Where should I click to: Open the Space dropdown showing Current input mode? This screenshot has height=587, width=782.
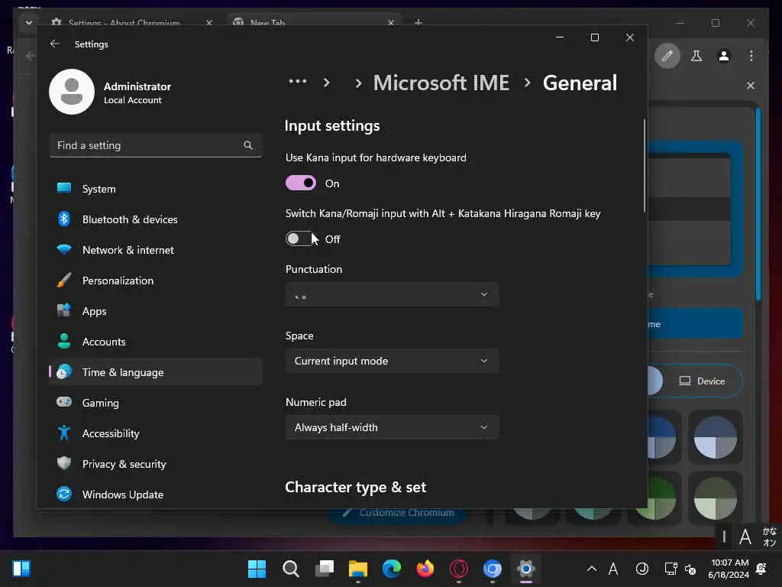[x=392, y=361]
